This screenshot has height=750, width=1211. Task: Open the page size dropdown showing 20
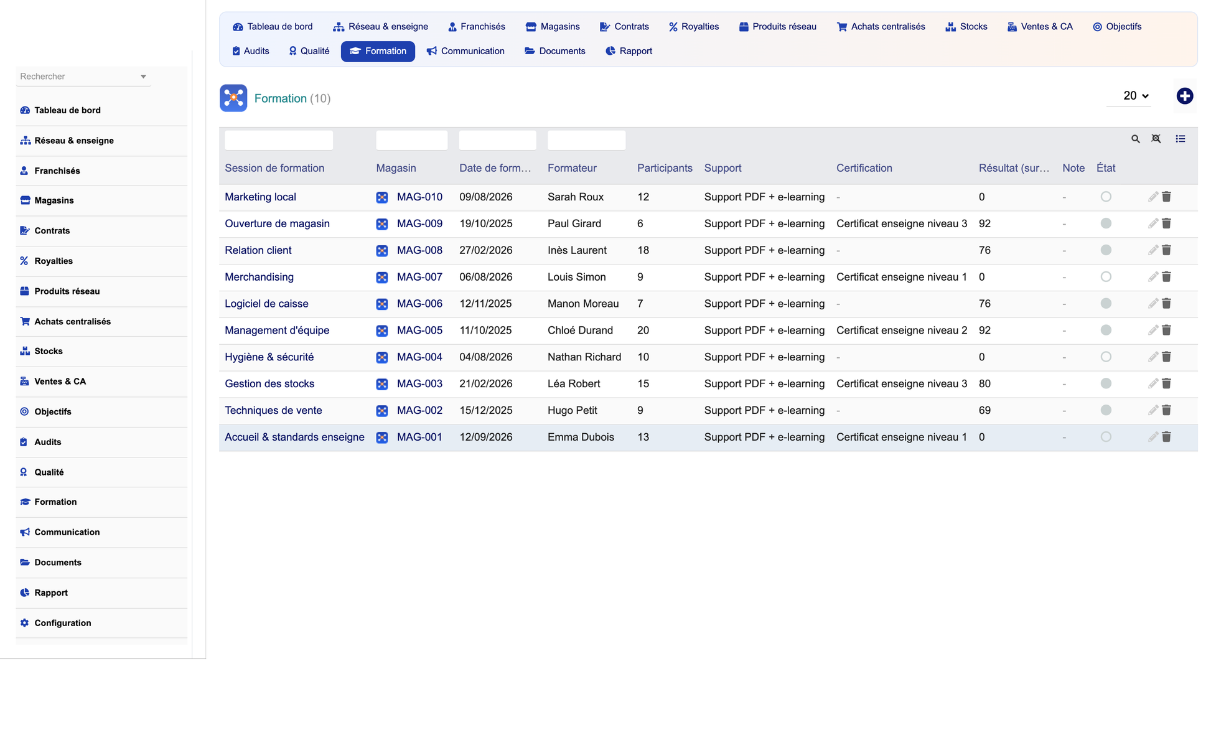tap(1129, 96)
